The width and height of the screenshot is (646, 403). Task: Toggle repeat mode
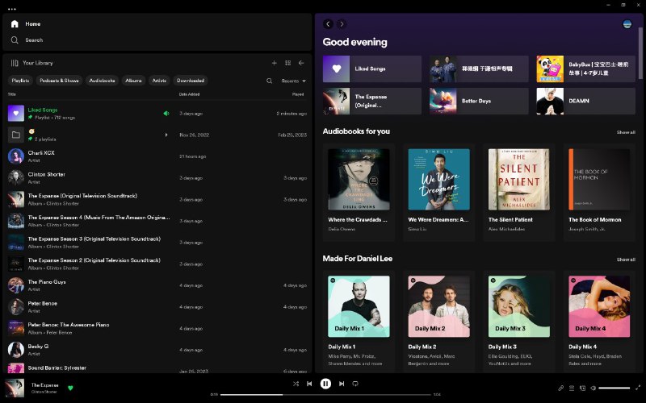pos(355,384)
